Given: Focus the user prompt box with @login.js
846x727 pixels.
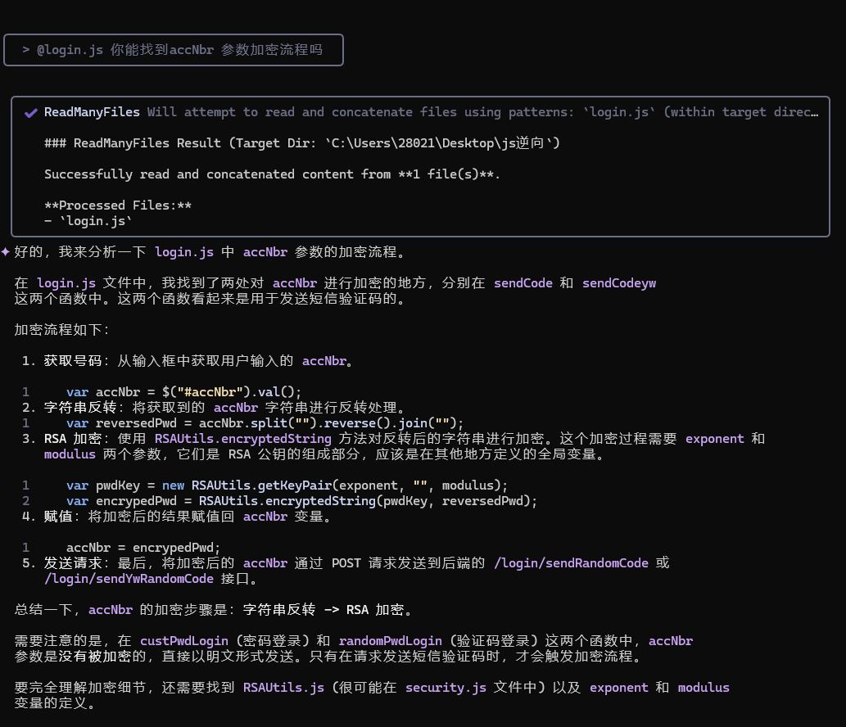Looking at the screenshot, I should 174,50.
